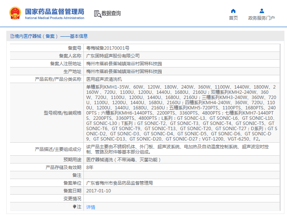Image resolution: width=287 pixels, height=215 pixels.
Task: Click the 首页 home icon
Action: point(233,11)
